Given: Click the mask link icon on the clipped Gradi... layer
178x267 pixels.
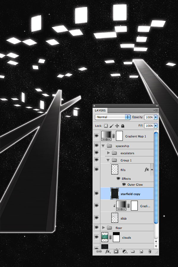Looking at the screenshot, I should 128,206.
